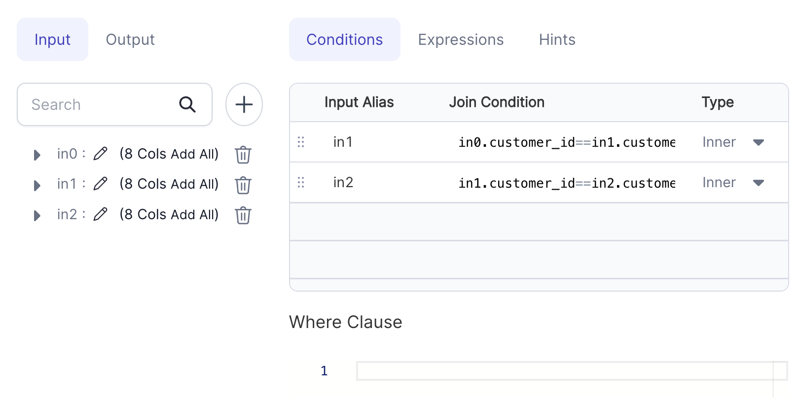Select the in2 input alias cell
798x397 pixels.
(x=343, y=182)
